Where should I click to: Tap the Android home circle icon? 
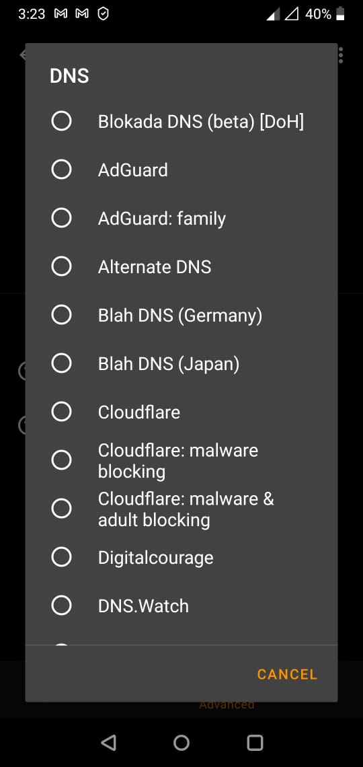coord(182,743)
